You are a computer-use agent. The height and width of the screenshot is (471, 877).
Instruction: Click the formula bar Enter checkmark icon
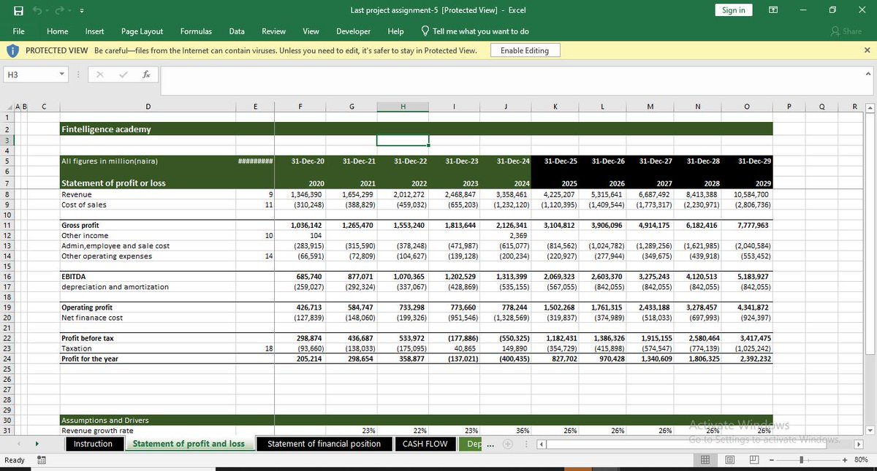pos(123,74)
